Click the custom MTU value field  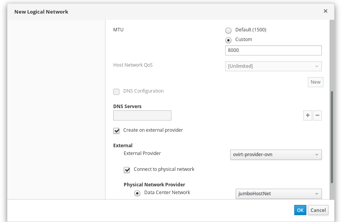coord(273,51)
